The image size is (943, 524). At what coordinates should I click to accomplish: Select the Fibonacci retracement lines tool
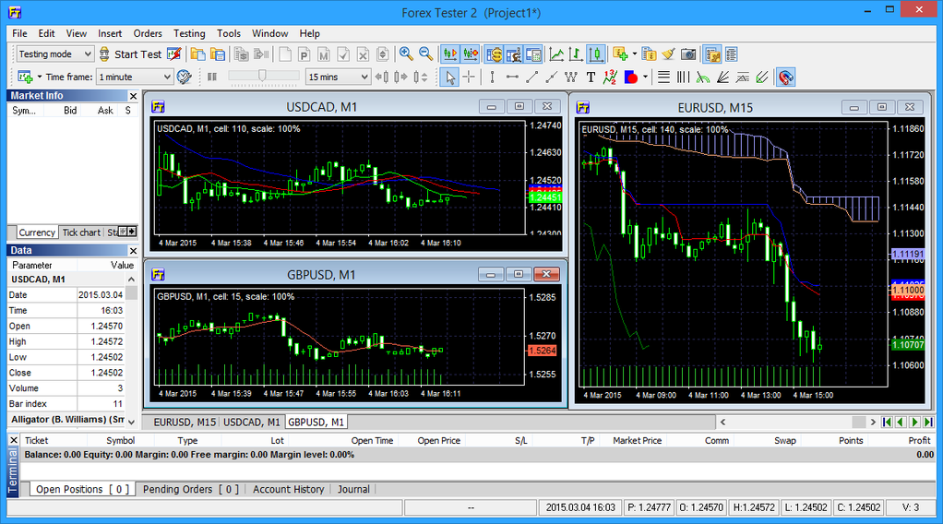(663, 77)
